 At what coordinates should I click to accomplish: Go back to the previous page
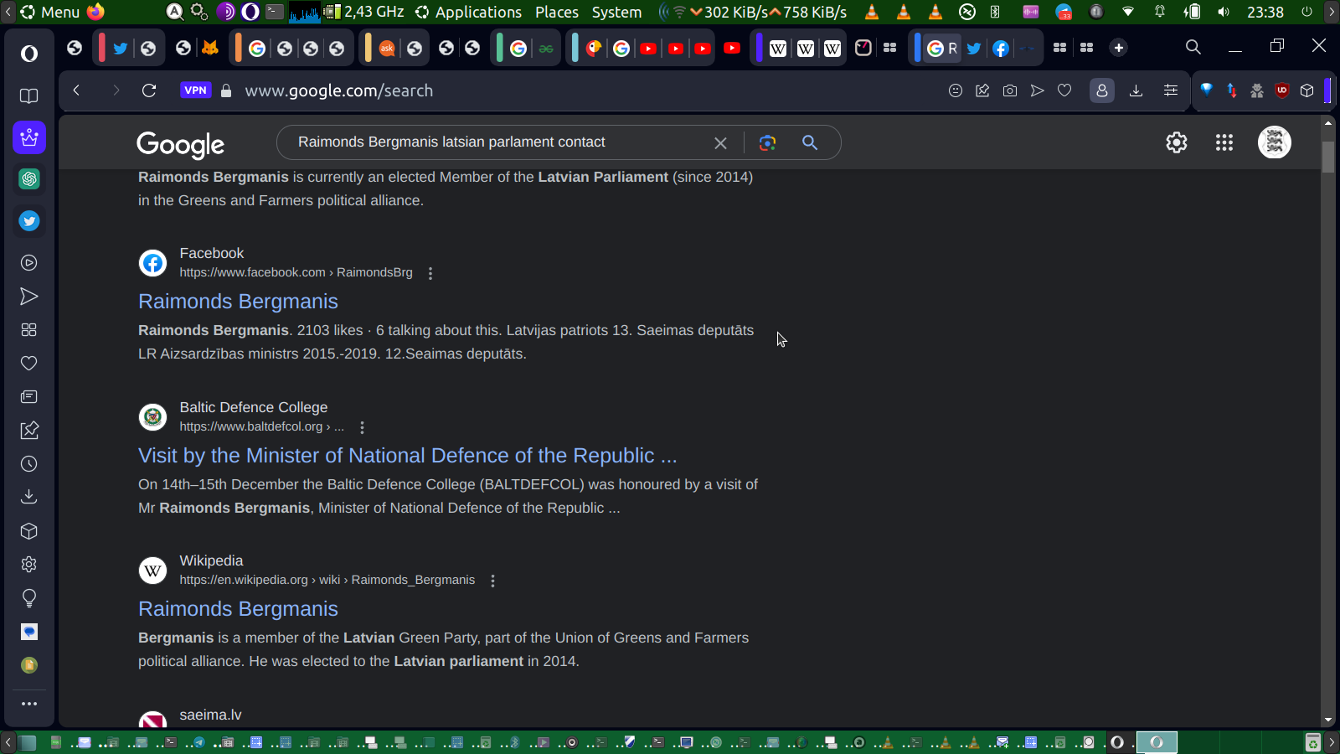coord(76,90)
